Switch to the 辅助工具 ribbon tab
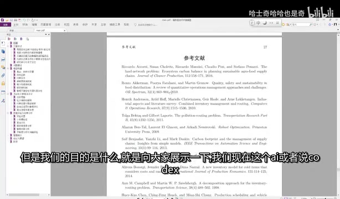The width and height of the screenshot is (340, 199). coord(115,25)
